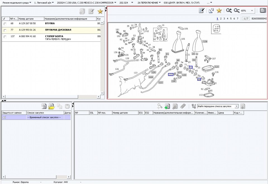The width and height of the screenshot is (268, 184).
Task: Click the eraser icon in order toolbar
Action: coord(183,106)
